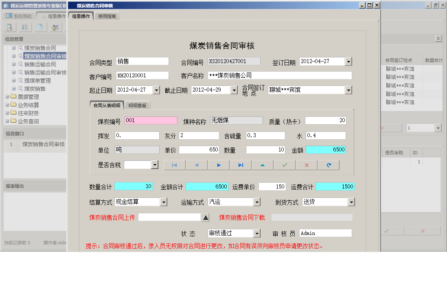Refresh the contract detail records
Screen dimensions: 447x285
pyautogui.click(x=328, y=164)
